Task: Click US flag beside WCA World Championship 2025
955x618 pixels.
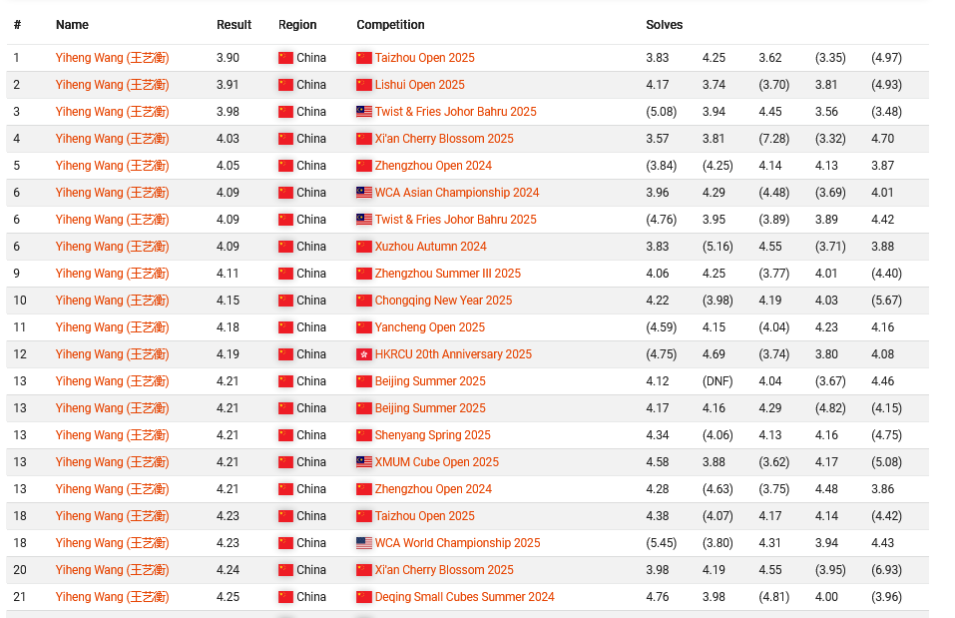Action: click(x=364, y=543)
